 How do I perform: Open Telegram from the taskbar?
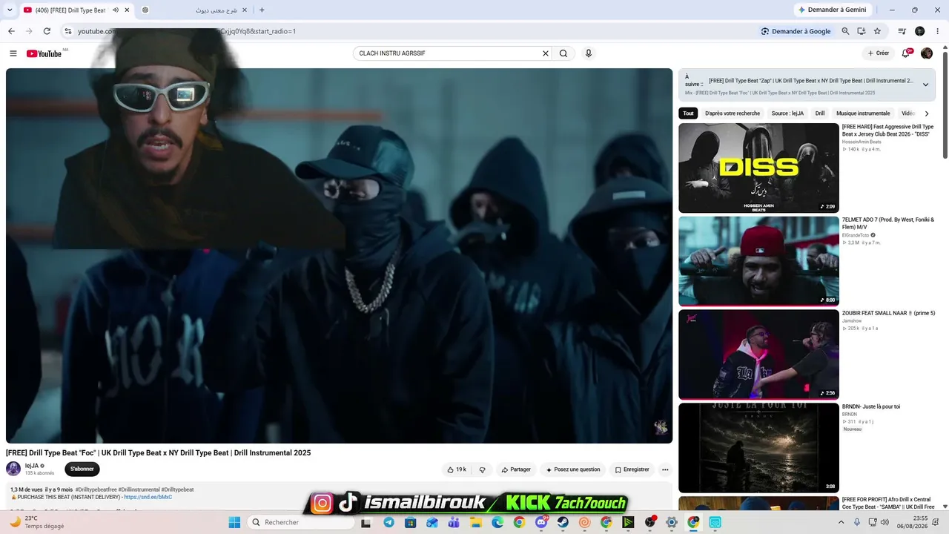pyautogui.click(x=388, y=522)
